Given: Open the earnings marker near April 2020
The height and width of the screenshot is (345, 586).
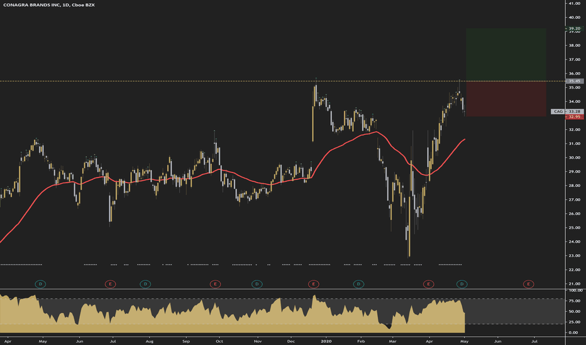Looking at the screenshot, I should tap(428, 284).
